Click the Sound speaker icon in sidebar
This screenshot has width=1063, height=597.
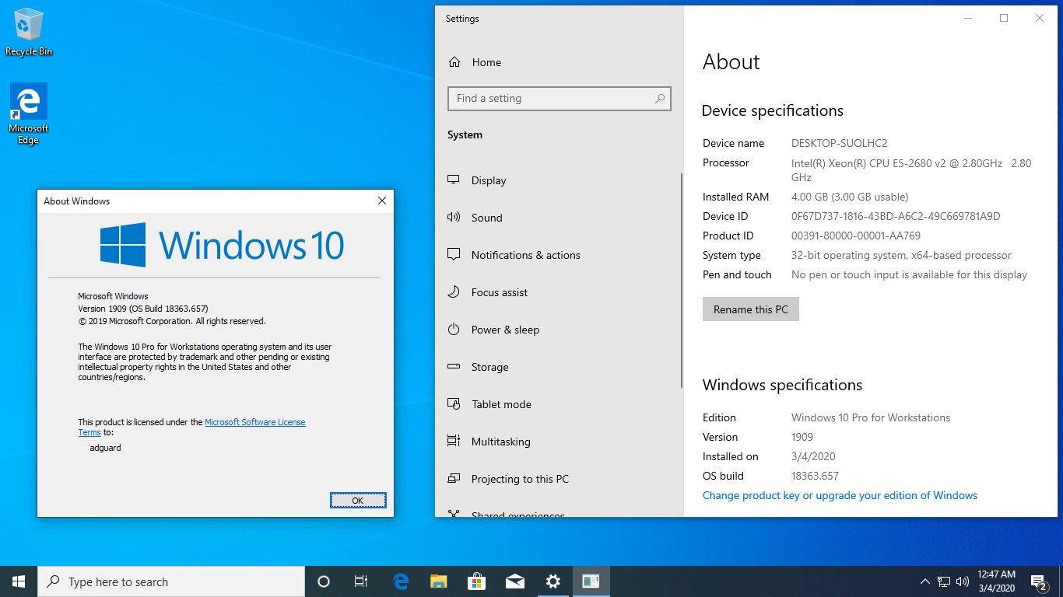[454, 218]
